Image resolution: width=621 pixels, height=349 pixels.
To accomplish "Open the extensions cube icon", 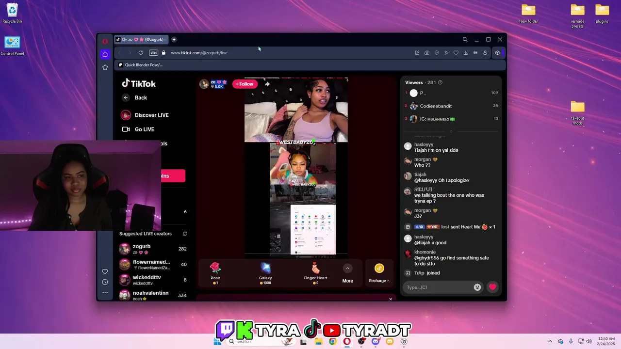I will click(x=497, y=52).
